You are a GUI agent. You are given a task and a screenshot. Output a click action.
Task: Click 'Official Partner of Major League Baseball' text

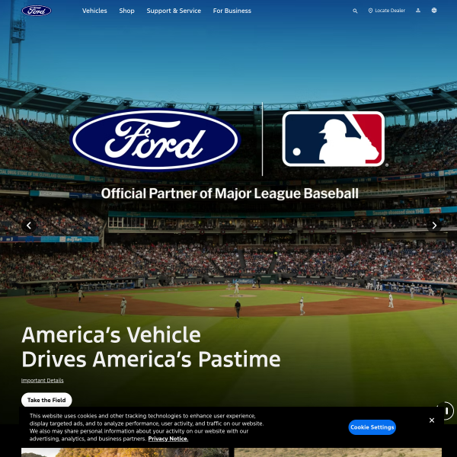(x=230, y=193)
